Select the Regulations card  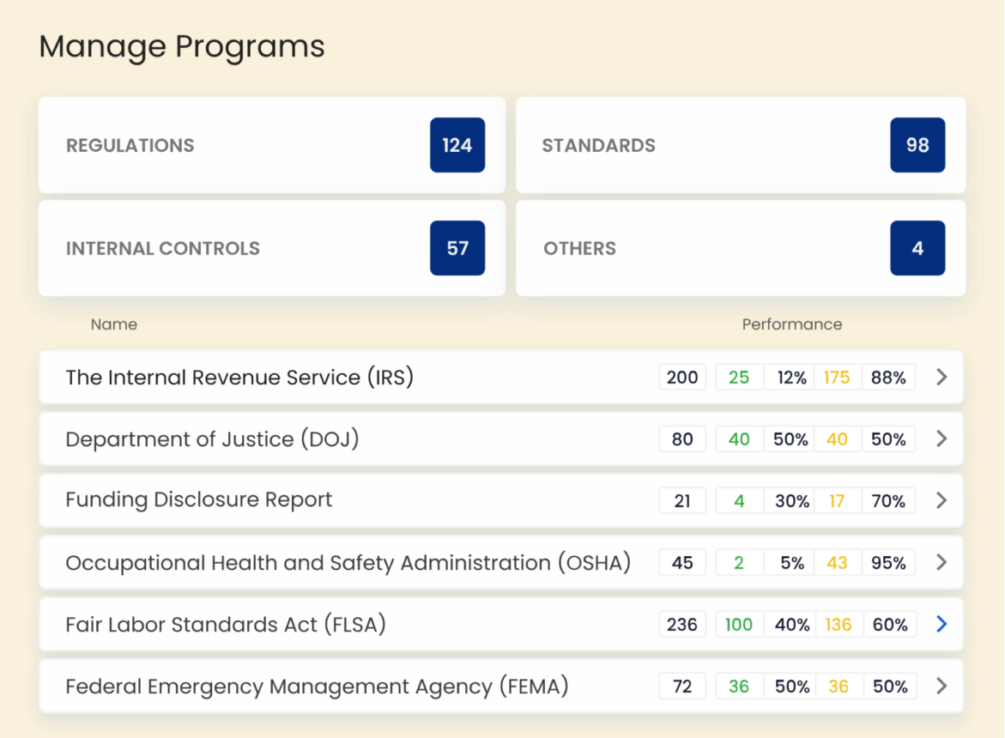(272, 145)
